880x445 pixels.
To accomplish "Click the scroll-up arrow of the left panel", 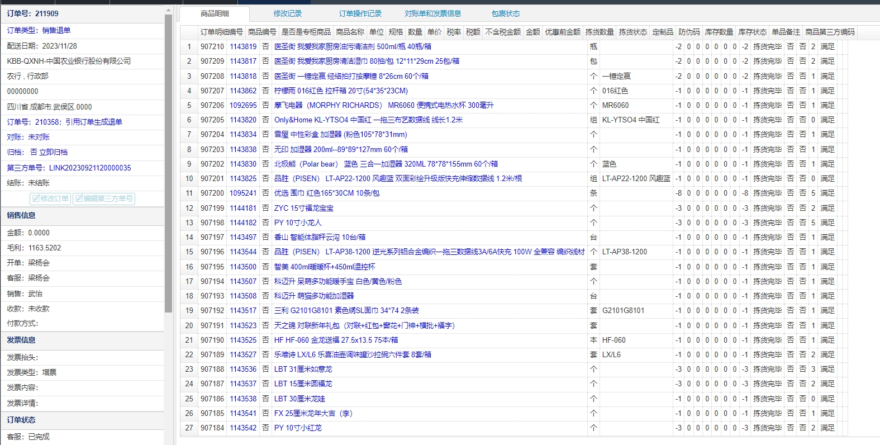I will (x=169, y=11).
